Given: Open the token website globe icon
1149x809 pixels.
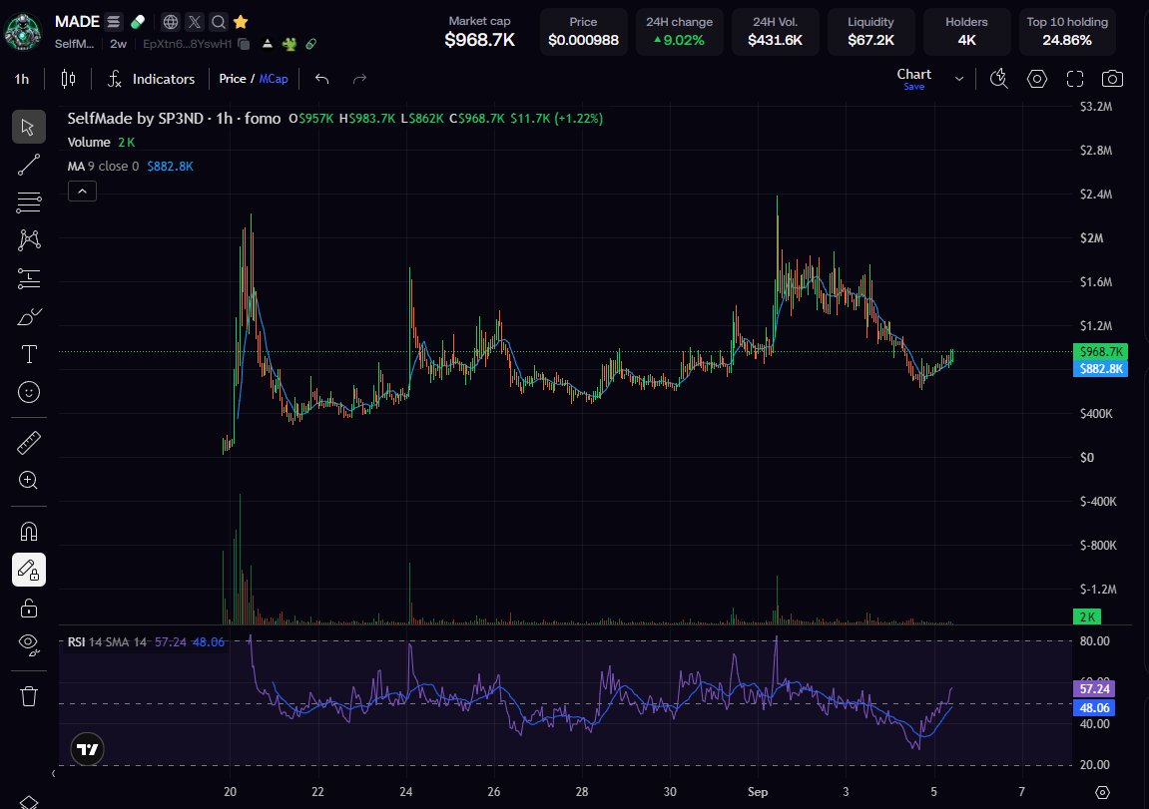Looking at the screenshot, I should click(171, 21).
